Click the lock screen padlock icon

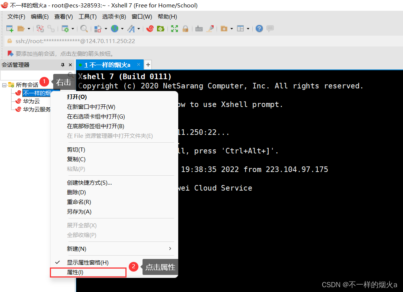(185, 29)
